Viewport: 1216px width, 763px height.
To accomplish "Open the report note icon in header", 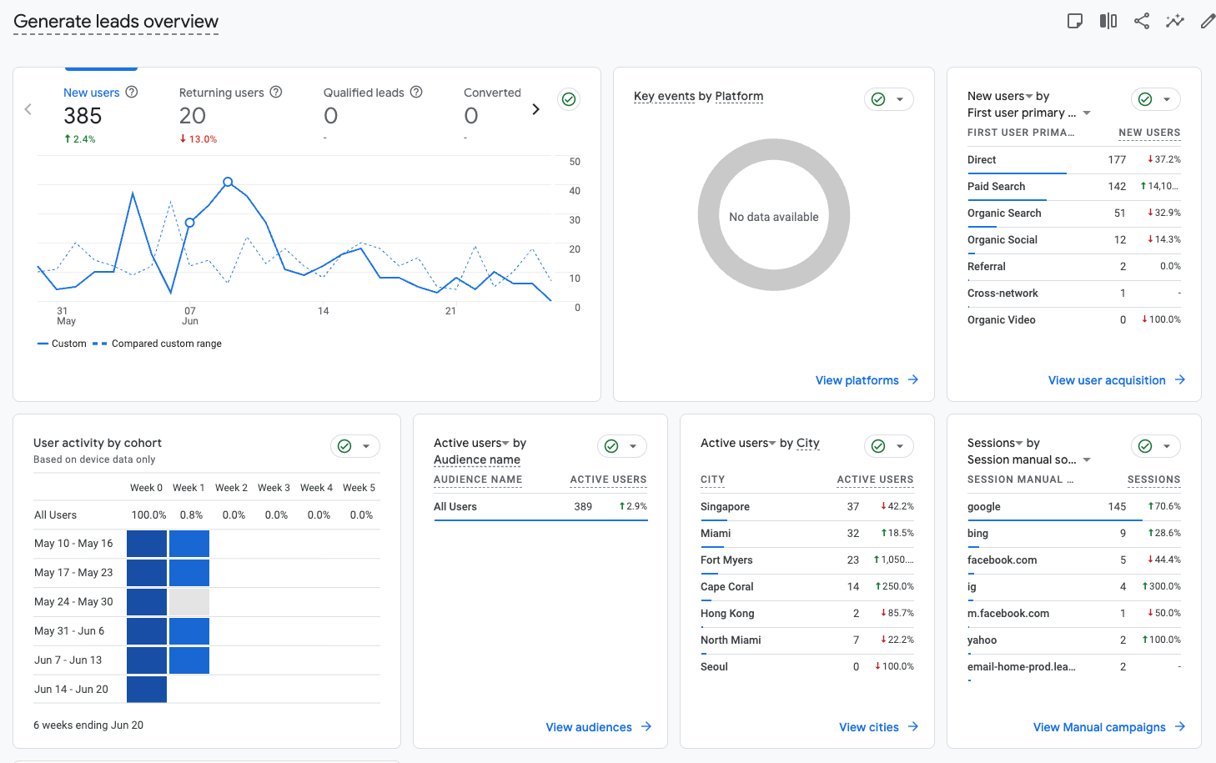I will pyautogui.click(x=1075, y=21).
